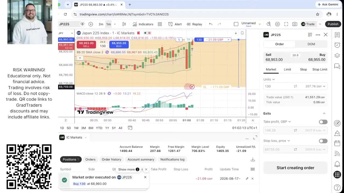Click the red SELL 68,953.00 button
The width and height of the screenshot is (344, 193).
point(86,44)
